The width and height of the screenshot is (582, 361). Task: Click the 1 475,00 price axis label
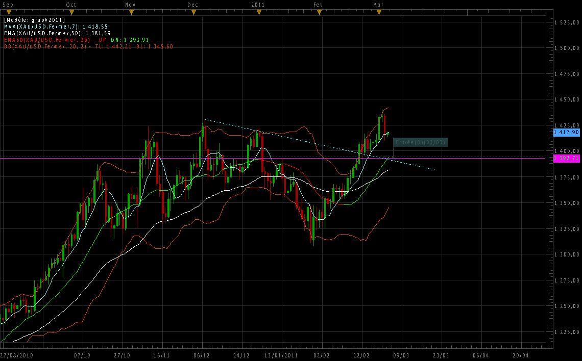(x=567, y=74)
